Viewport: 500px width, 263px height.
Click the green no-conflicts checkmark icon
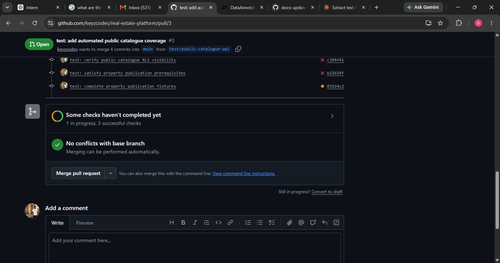pos(57,145)
